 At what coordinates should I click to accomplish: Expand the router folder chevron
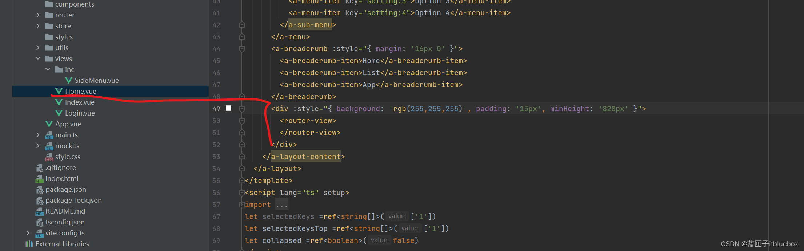tap(38, 15)
